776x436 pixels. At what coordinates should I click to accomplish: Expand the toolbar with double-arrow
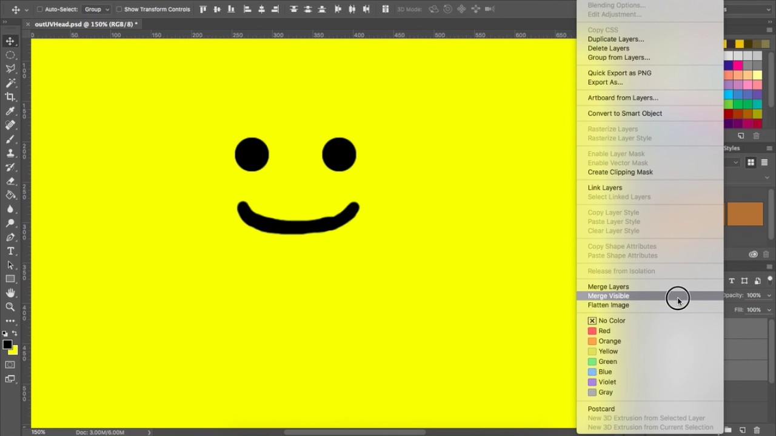(5, 22)
